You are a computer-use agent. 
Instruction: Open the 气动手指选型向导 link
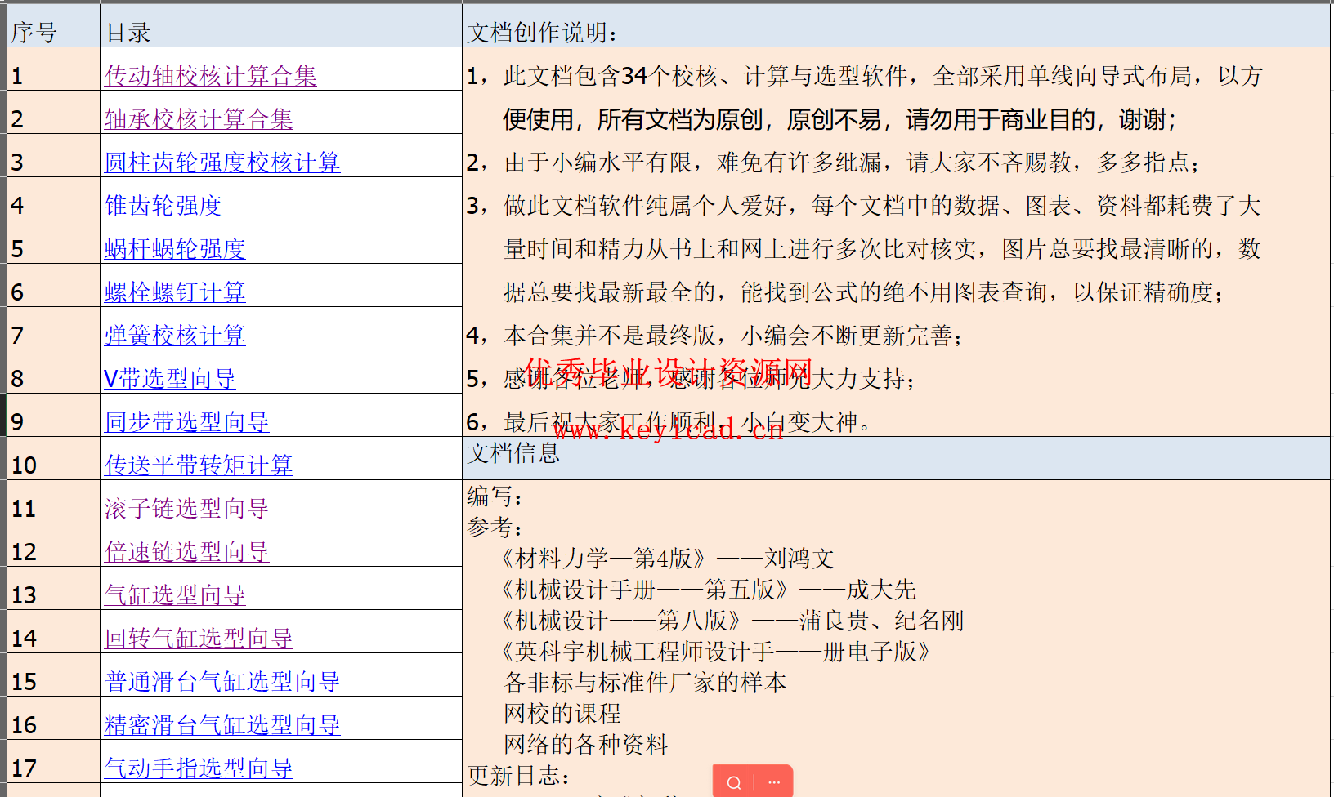pos(199,768)
